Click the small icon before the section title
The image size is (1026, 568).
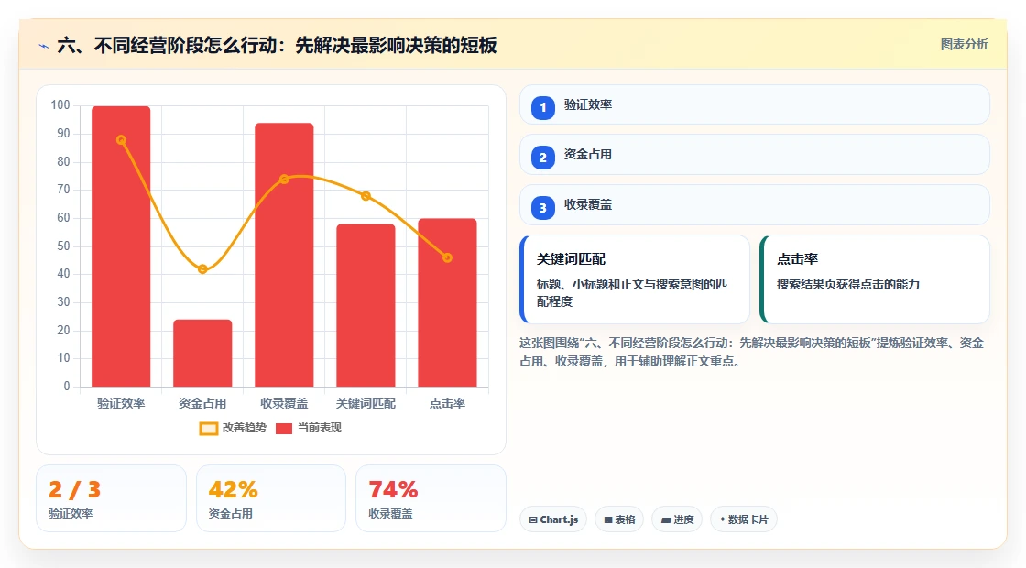coord(44,46)
